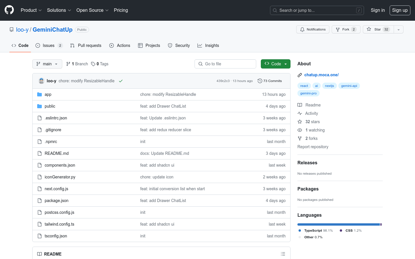Screen dimensions: 415x259
Task: Open the star list dropdown arrow
Action: coord(399,29)
